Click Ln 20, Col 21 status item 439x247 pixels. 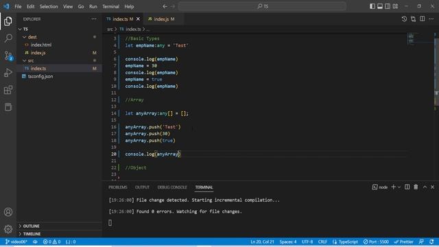(x=262, y=242)
